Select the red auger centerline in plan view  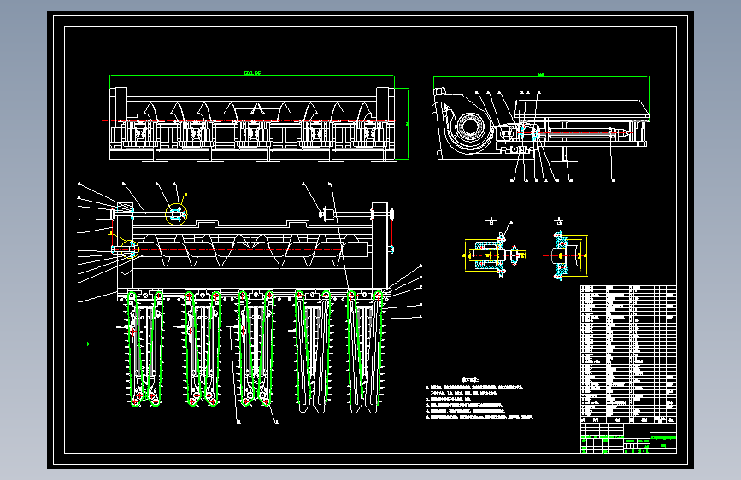click(x=252, y=249)
